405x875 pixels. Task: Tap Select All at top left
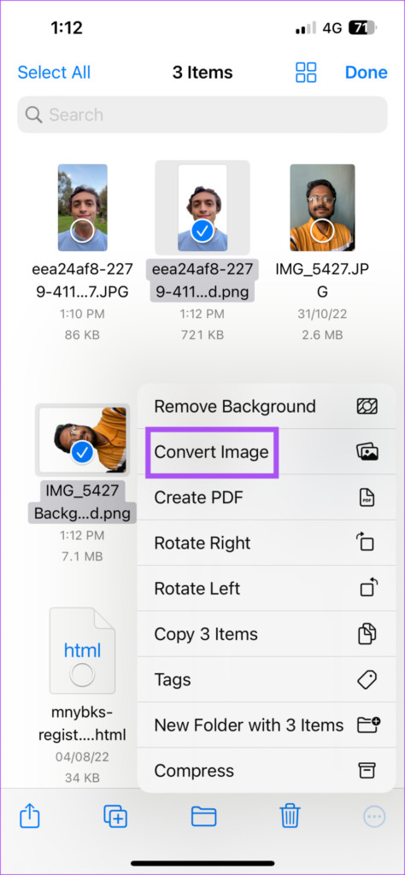54,73
